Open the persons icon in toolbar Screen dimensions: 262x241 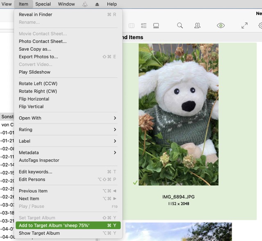(197, 25)
